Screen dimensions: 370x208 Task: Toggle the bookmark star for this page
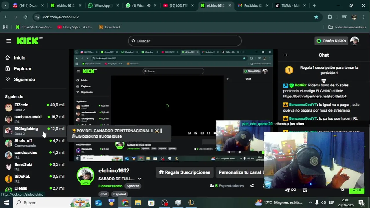pyautogui.click(x=316, y=17)
